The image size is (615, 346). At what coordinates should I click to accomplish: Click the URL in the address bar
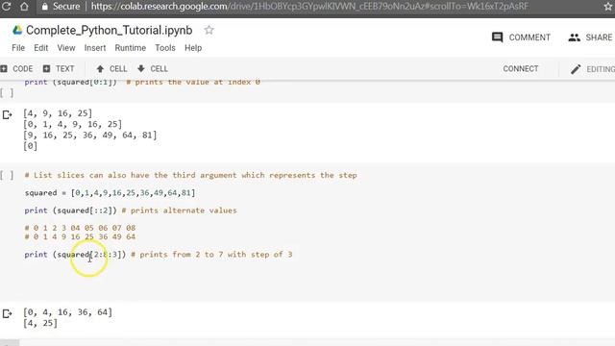click(309, 7)
